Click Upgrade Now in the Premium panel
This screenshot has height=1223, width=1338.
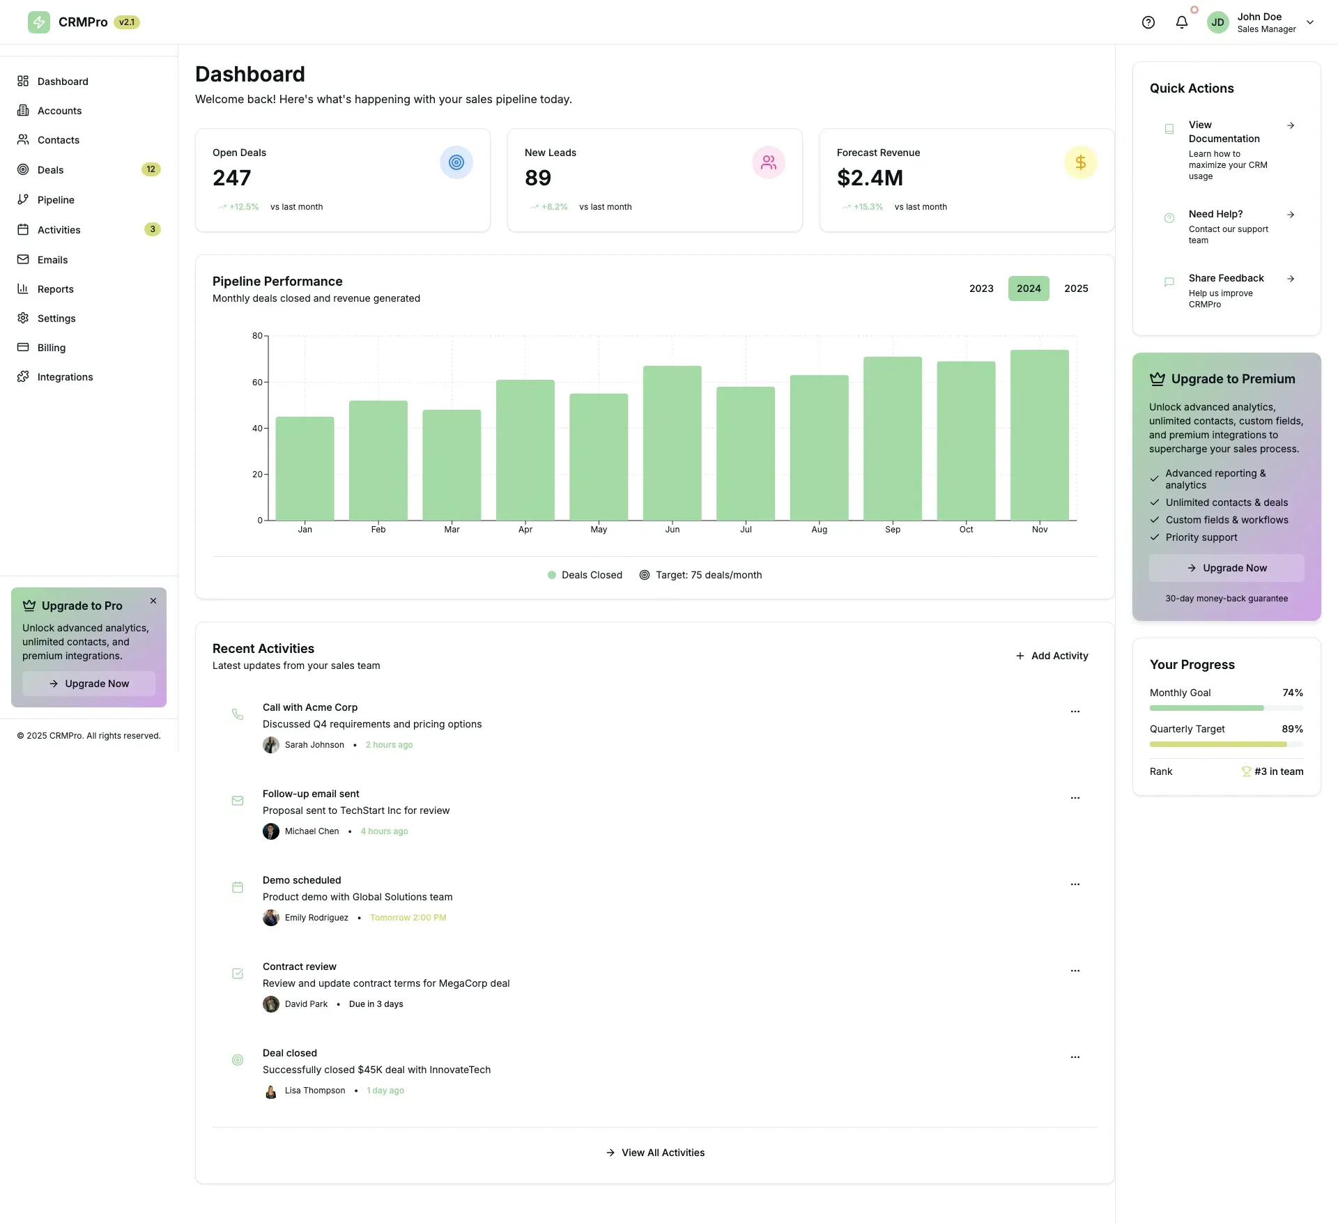click(1226, 567)
